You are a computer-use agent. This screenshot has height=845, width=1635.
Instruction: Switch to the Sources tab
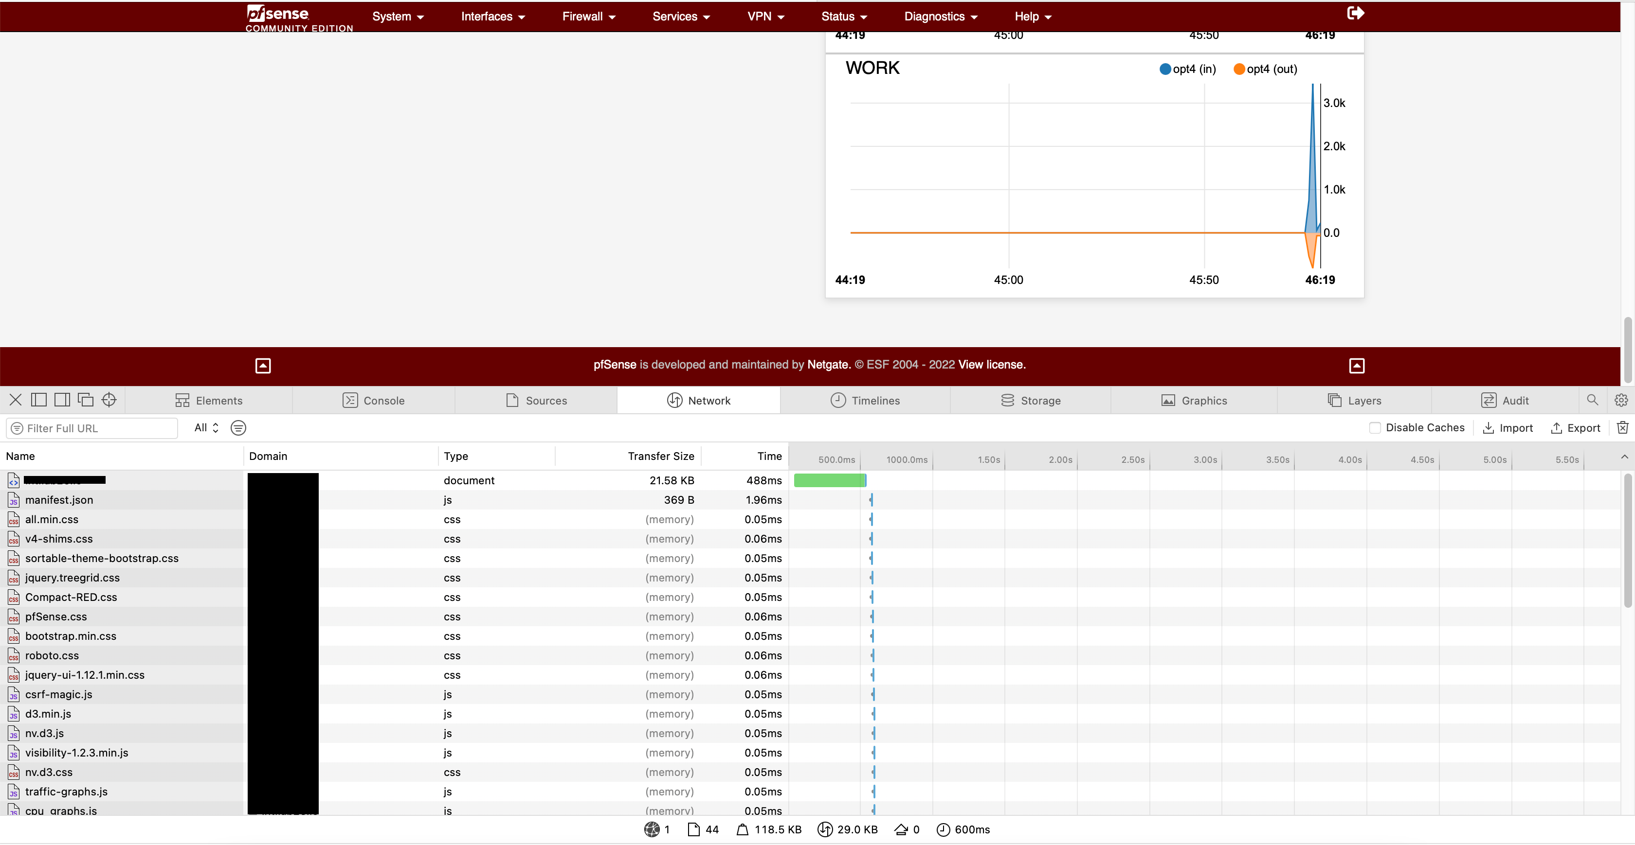(536, 400)
